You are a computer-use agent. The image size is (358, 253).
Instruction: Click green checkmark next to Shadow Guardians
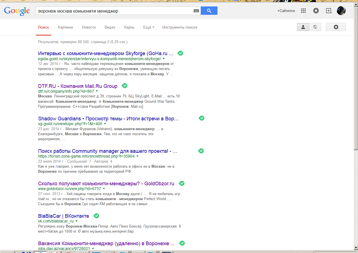[202, 118]
